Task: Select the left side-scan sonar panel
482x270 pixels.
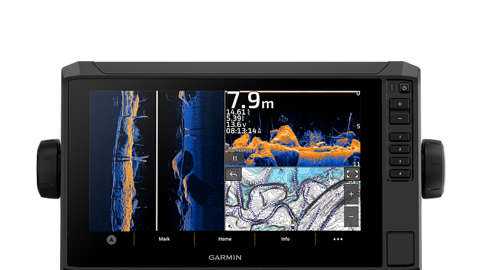Action: [x=123, y=160]
